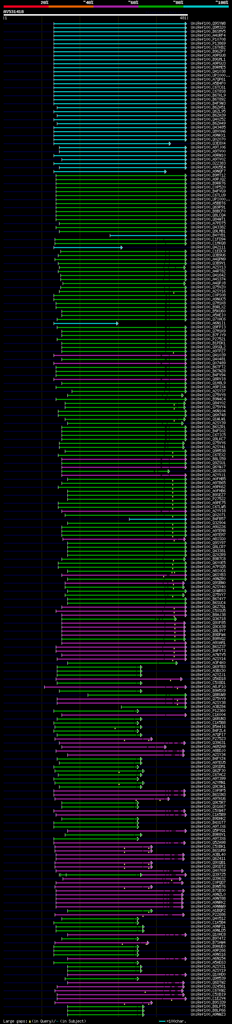This screenshot has width=232, height=1024.
Task: Select hit label UniRef100_B4FB57
Action: [x=208, y=519]
